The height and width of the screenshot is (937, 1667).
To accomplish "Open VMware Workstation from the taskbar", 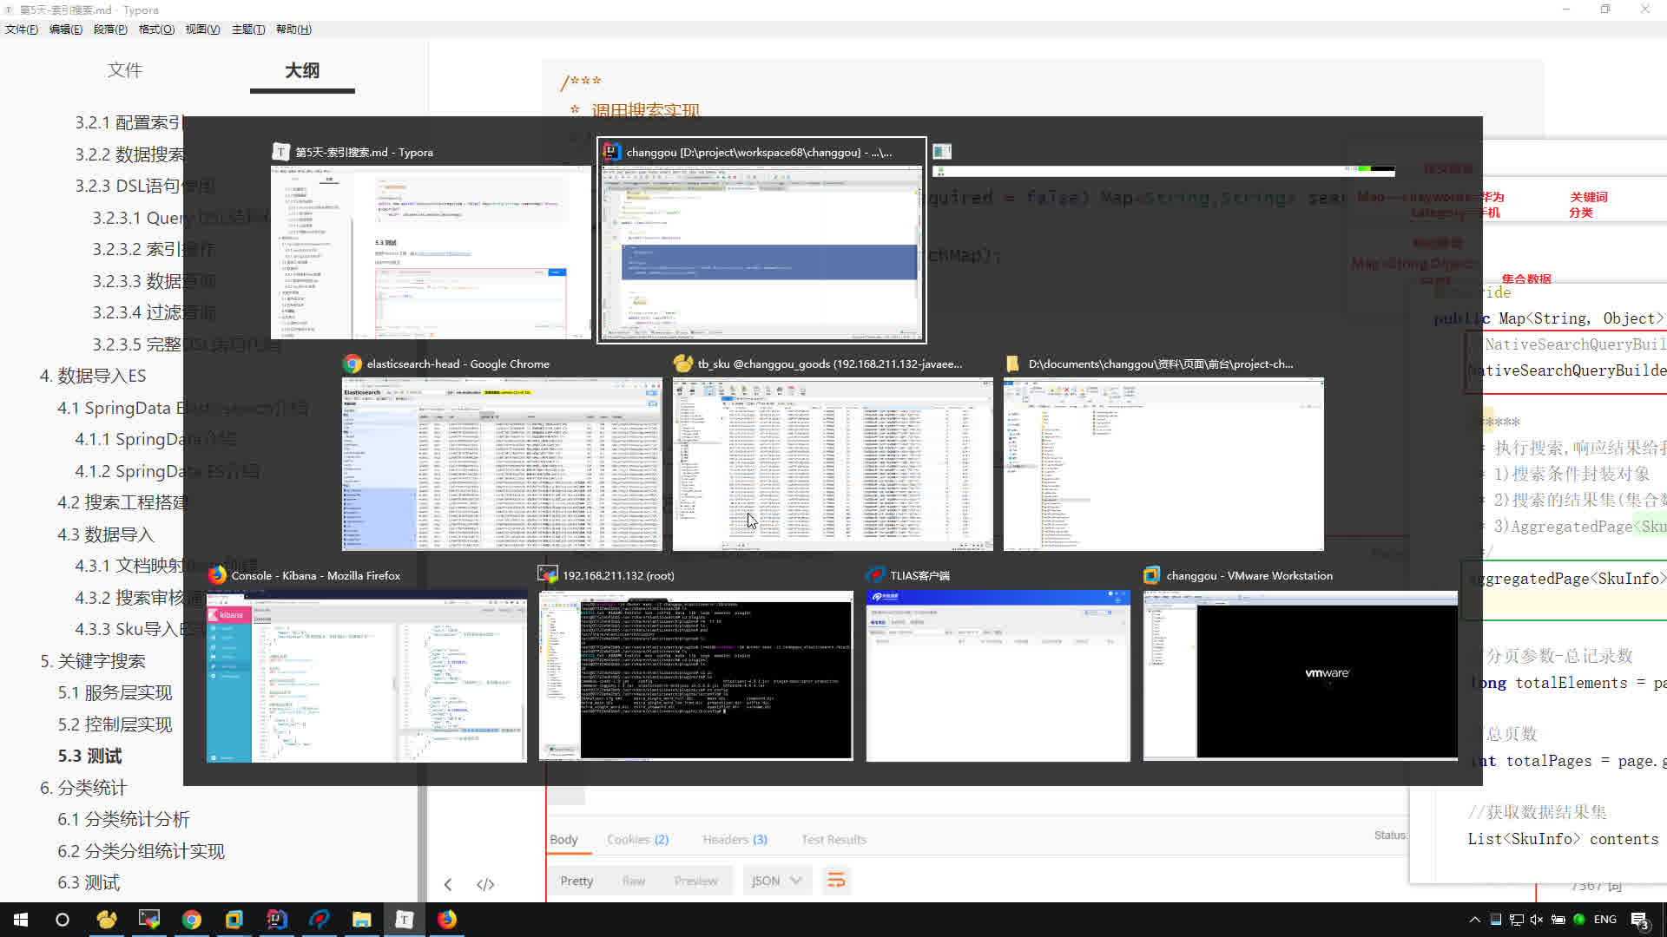I will coord(234,920).
